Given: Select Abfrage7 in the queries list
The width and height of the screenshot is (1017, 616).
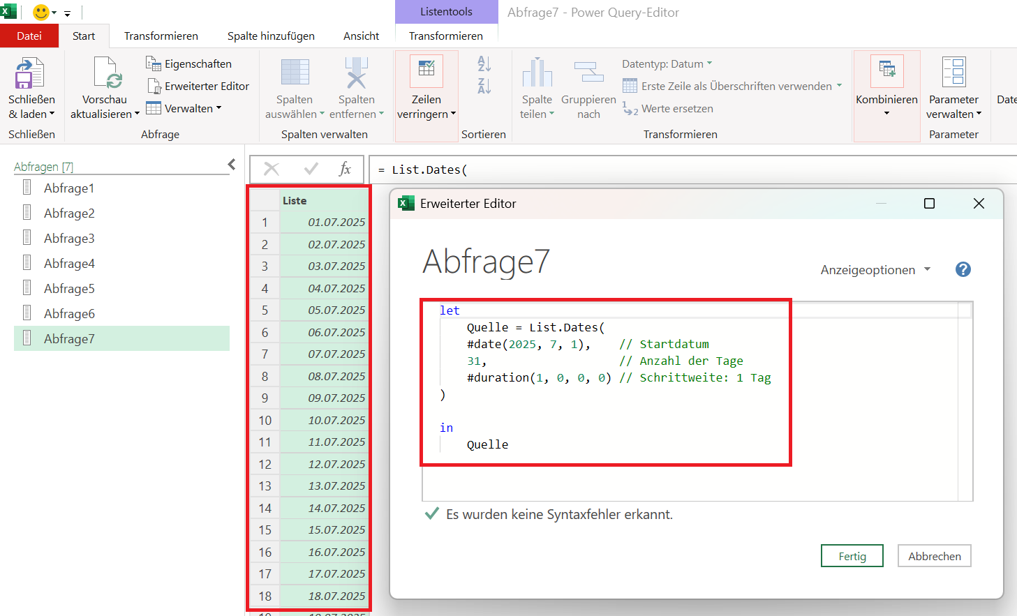Looking at the screenshot, I should pos(121,338).
